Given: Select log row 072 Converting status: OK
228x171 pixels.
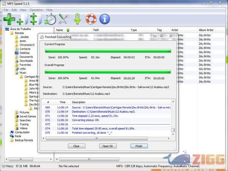Looking at the screenshot, I should 106,120.
